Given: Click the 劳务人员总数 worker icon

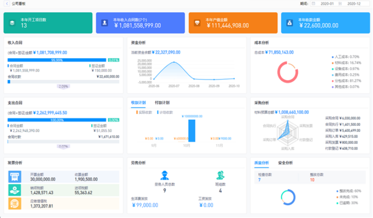Looking at the screenshot, I should point(164,175).
